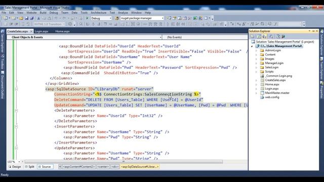Click Solution Explorer Refresh toolbar icon
The height and width of the screenshot is (182, 324).
[259, 36]
